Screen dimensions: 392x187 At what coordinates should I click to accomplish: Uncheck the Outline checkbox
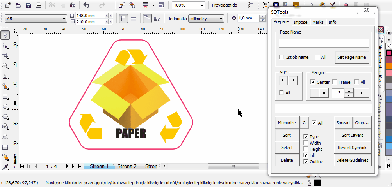coord(306,162)
